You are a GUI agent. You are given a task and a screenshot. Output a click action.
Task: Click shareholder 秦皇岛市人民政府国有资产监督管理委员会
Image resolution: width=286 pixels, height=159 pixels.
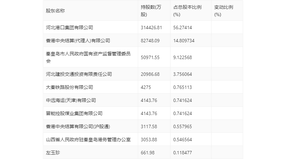tap(88, 57)
